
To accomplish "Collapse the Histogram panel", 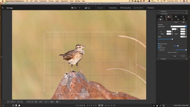I will click(x=186, y=11).
